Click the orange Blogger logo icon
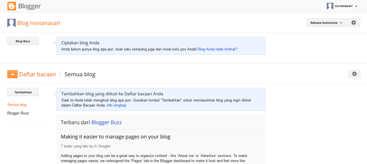Viewport: 367px width, 164px height. coord(12,6)
